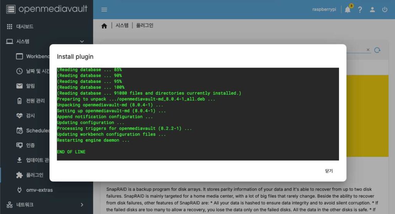Screen dimensions: 395x214
Task: Open 알림 notification settings
Action: point(30,86)
